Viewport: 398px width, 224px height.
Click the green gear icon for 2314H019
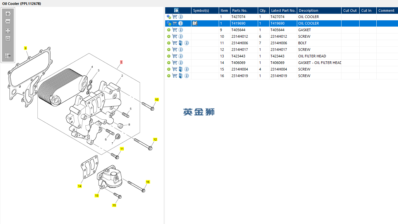[x=169, y=76]
